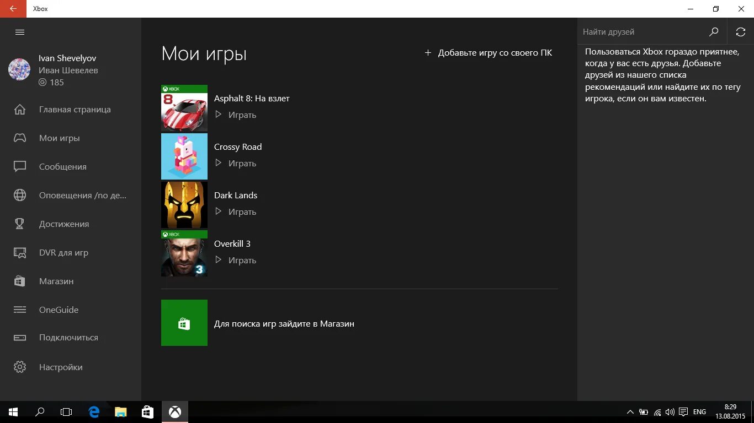Click the Overkill 3 title
This screenshot has height=423, width=754.
232,244
